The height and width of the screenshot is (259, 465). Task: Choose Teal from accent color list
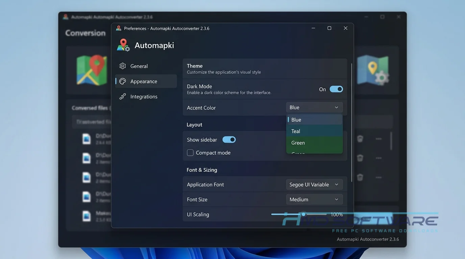315,131
